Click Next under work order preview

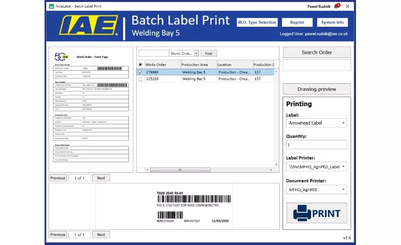tap(101, 178)
